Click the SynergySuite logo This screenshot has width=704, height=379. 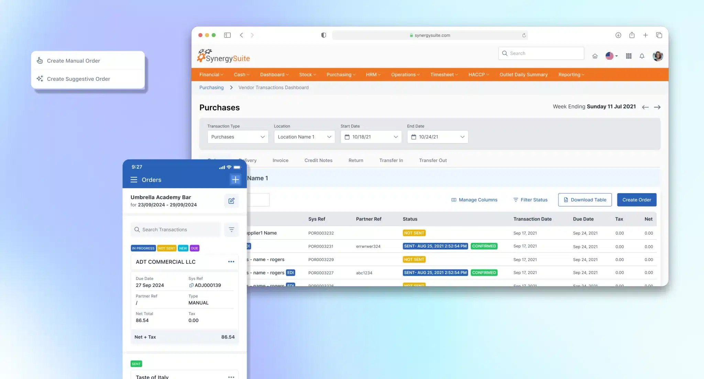click(x=223, y=56)
